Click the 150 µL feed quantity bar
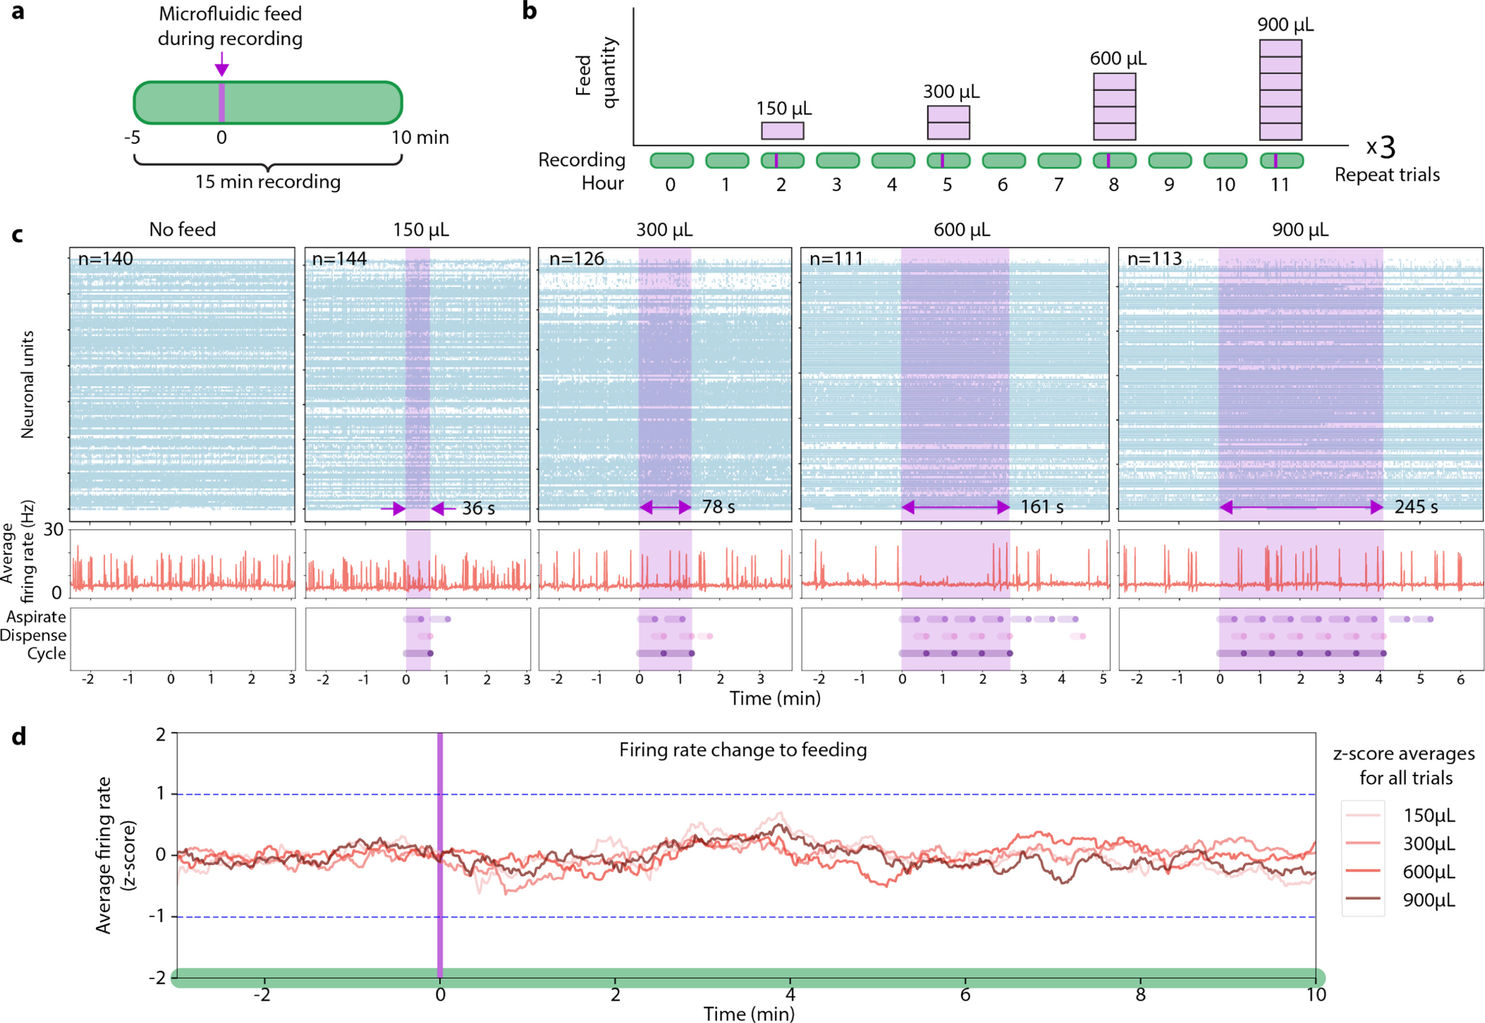Viewport: 1485px width, 1023px height. [x=782, y=131]
